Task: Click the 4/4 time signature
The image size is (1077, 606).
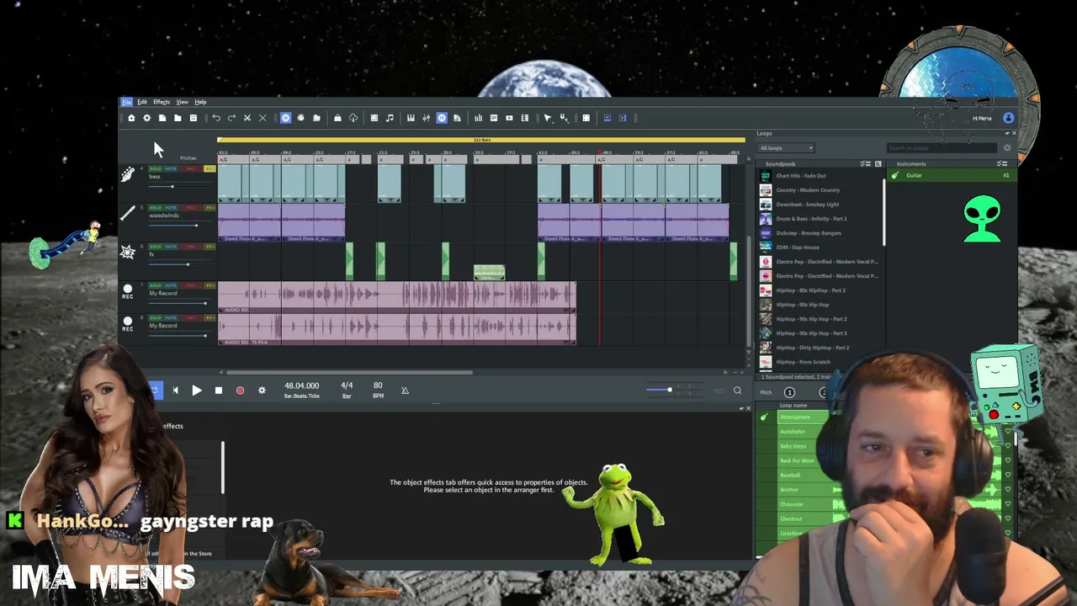Action: (x=347, y=385)
